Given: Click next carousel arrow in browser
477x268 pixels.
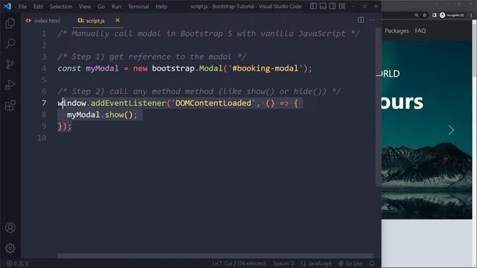Looking at the screenshot, I should tap(451, 130).
